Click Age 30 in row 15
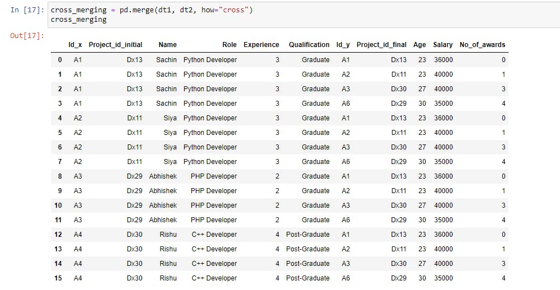The height and width of the screenshot is (290, 560). [x=422, y=278]
